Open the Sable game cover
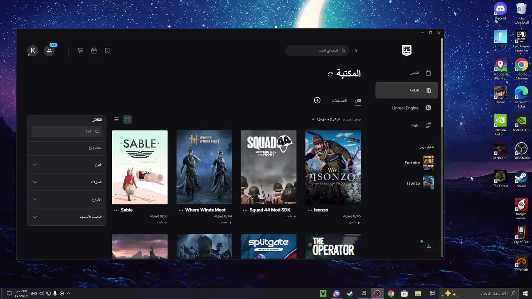The height and width of the screenshot is (299, 532). point(140,167)
